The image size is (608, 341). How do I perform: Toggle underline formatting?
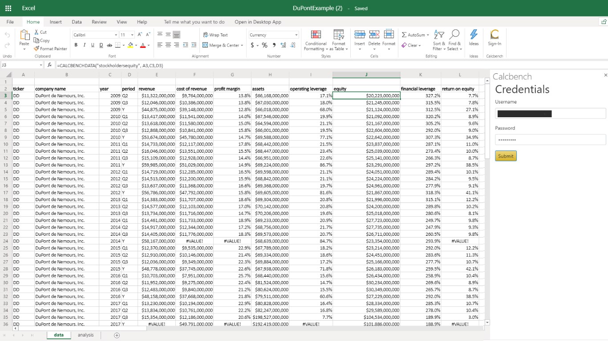click(x=93, y=45)
